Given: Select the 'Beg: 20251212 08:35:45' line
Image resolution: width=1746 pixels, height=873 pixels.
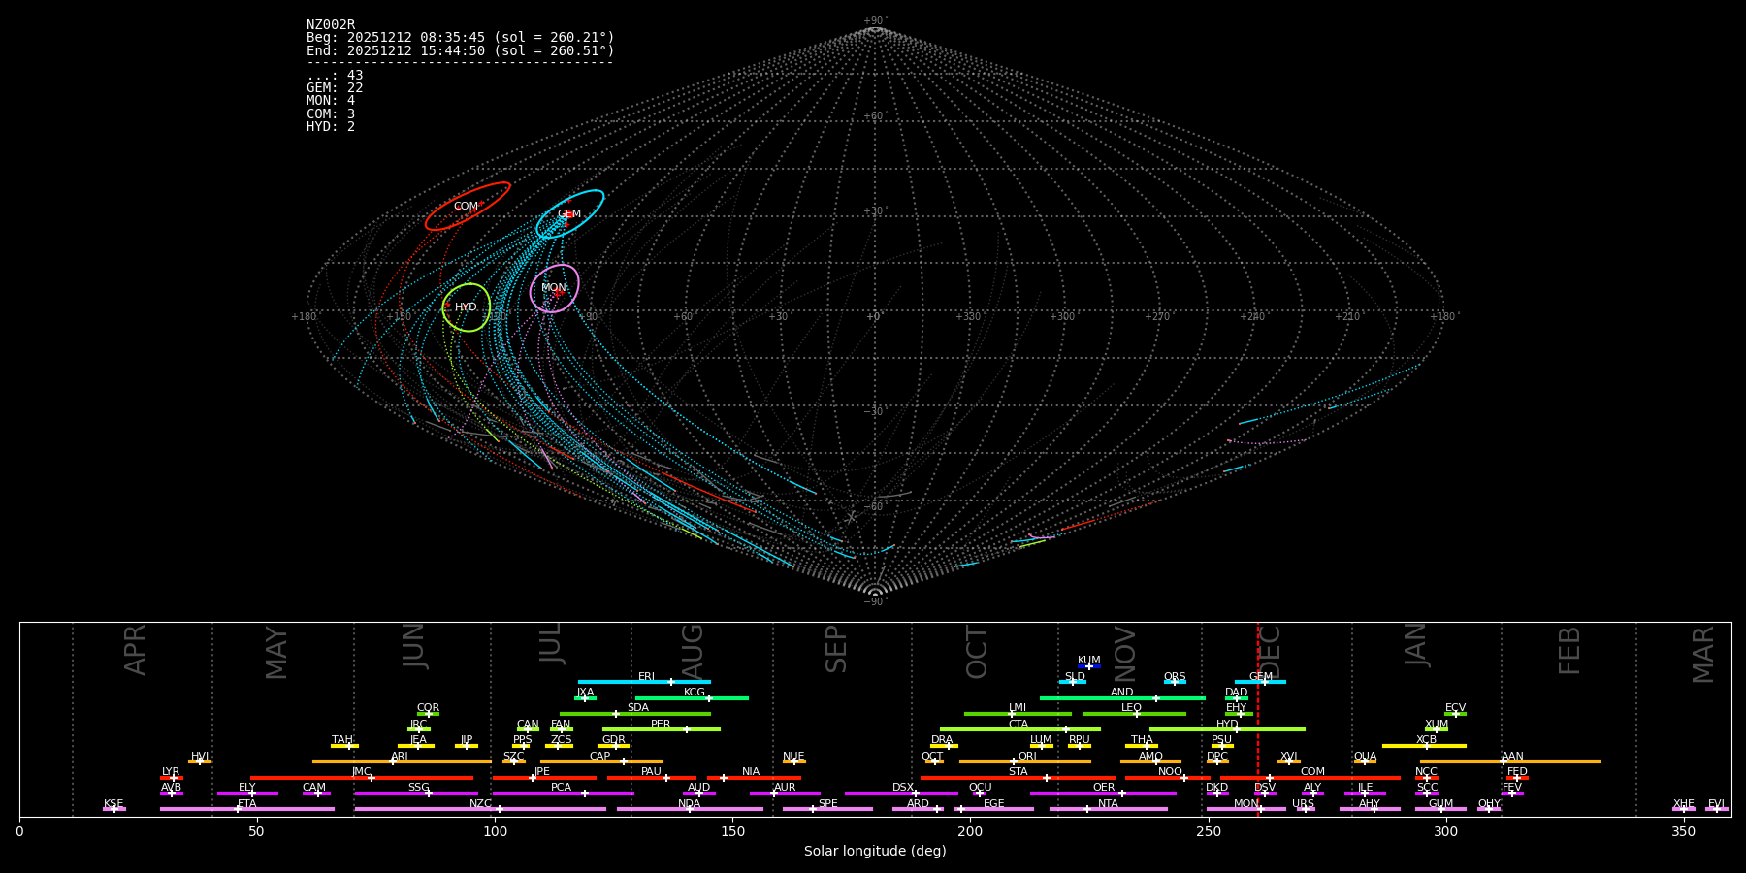Looking at the screenshot, I should [x=461, y=38].
